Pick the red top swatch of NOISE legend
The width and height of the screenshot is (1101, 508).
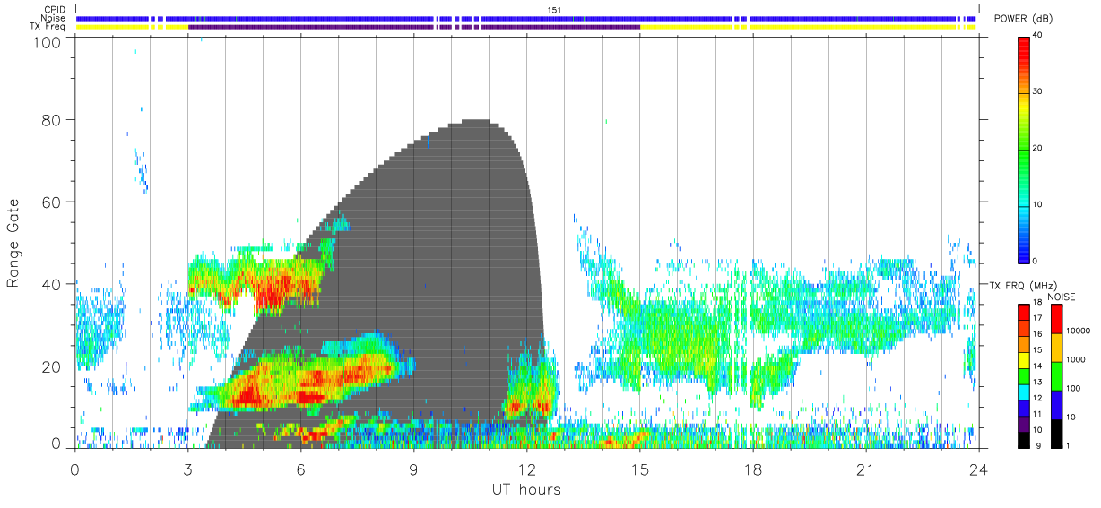pos(1056,319)
